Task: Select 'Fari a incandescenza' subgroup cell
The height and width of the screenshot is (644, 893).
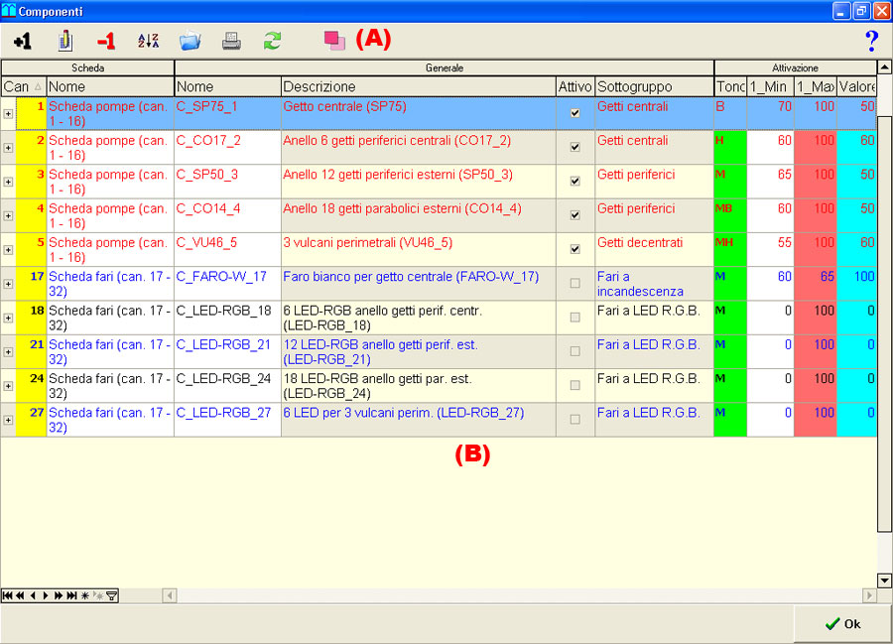Action: coord(654,284)
